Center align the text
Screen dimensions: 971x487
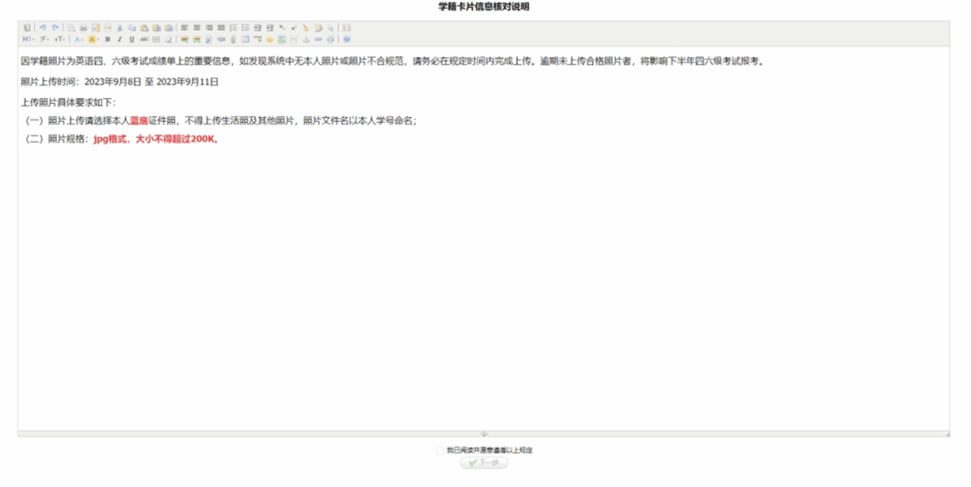pos(196,28)
